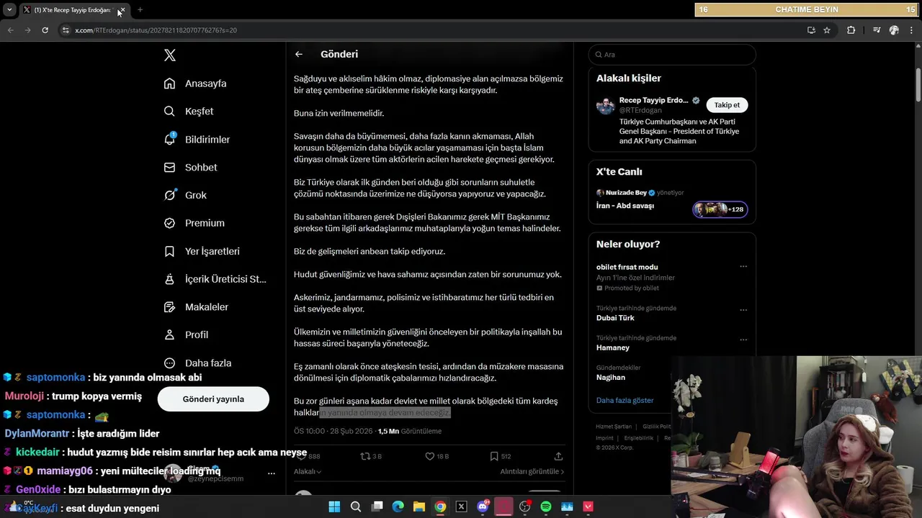Viewport: 922px width, 518px height.
Task: Reload the page
Action: (x=45, y=30)
